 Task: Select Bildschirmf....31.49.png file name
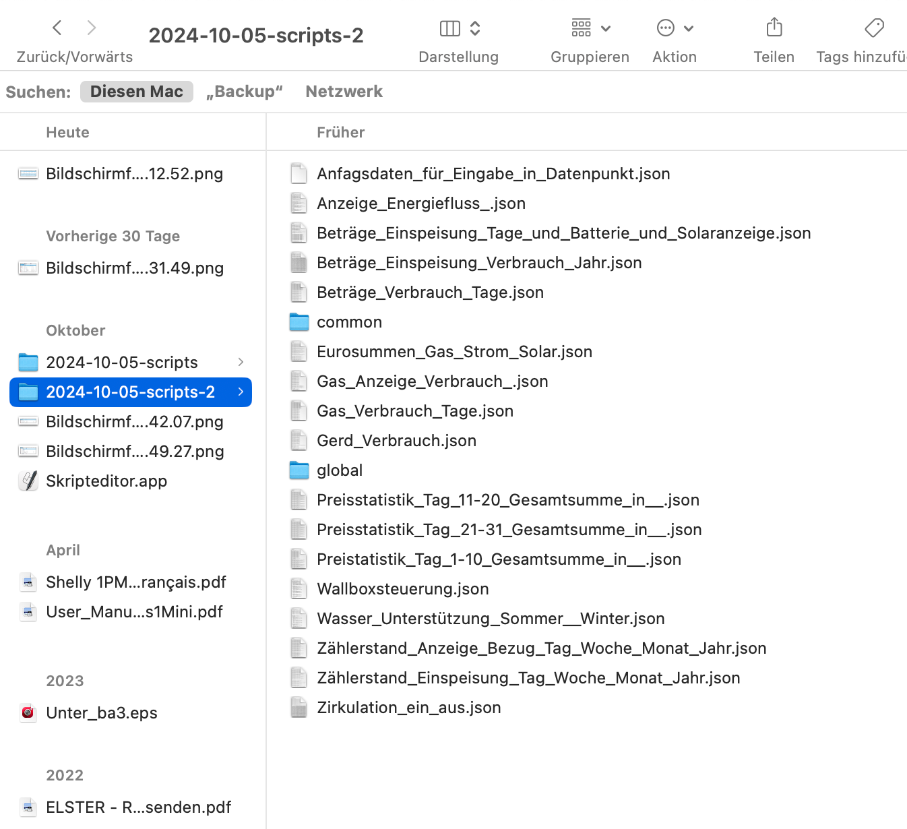(135, 268)
